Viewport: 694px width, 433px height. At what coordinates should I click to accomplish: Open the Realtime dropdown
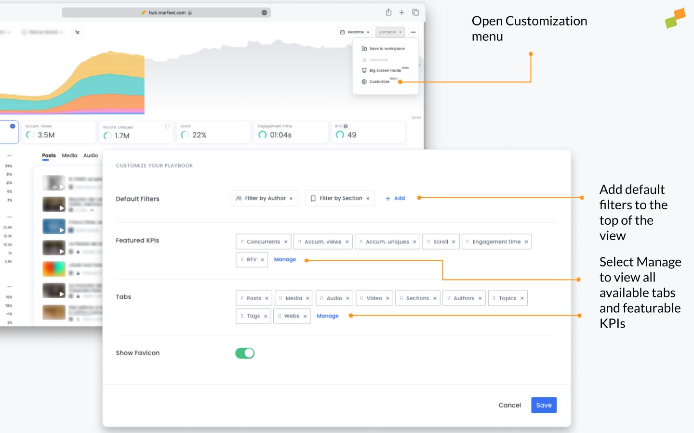(x=355, y=32)
